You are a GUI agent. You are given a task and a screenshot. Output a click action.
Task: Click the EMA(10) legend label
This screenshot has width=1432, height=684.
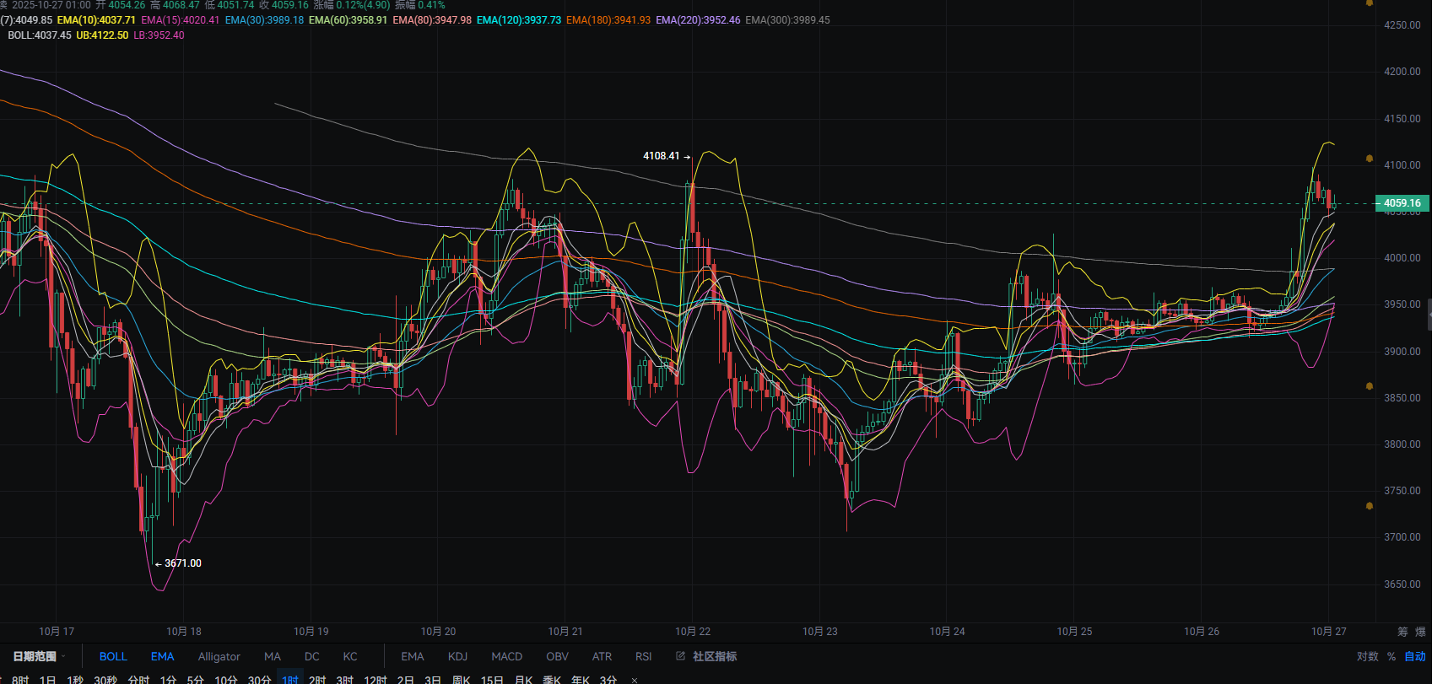96,19
